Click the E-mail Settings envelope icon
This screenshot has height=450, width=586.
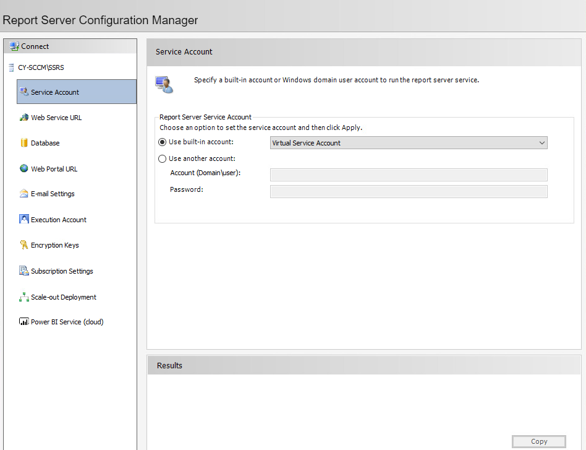point(24,194)
